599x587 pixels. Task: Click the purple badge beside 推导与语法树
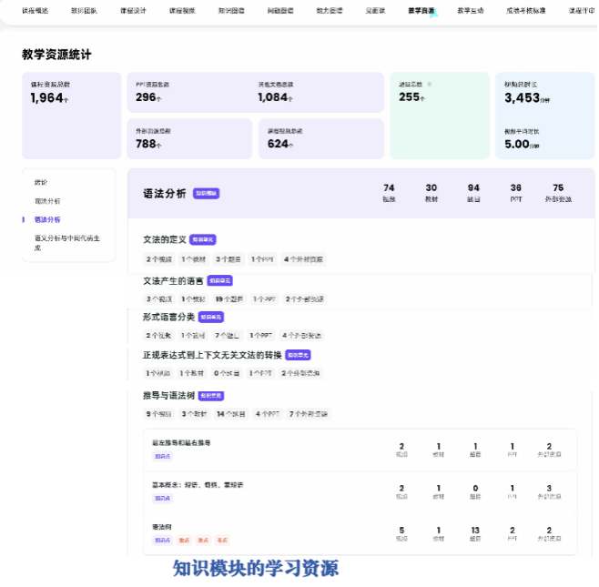tap(210, 396)
